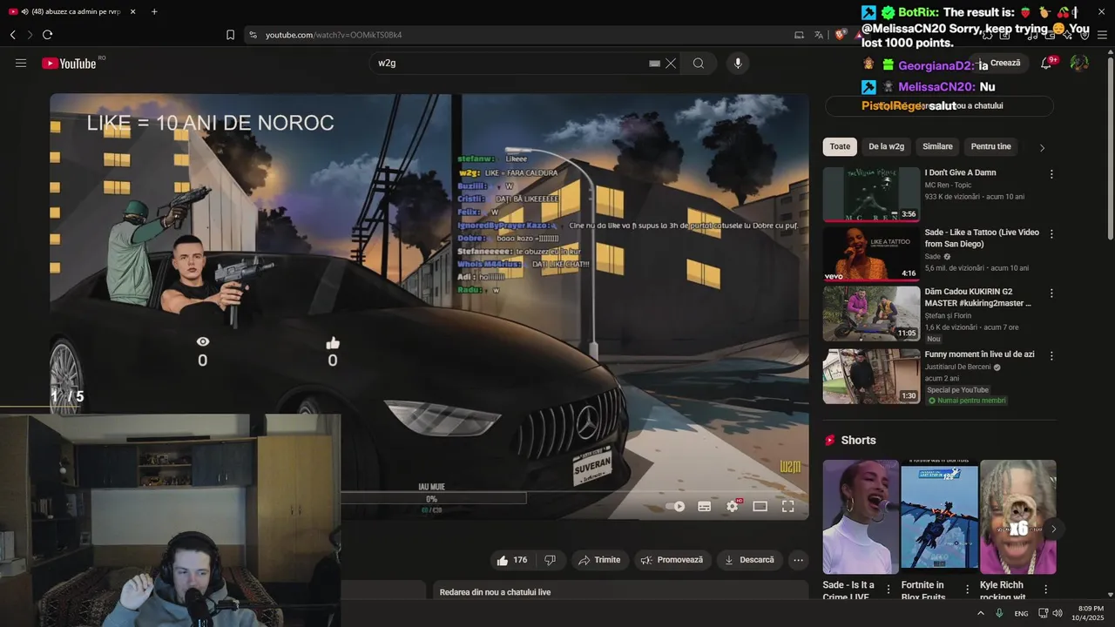The height and width of the screenshot is (627, 1115).
Task: Open browser main menu
Action: pyautogui.click(x=1102, y=35)
